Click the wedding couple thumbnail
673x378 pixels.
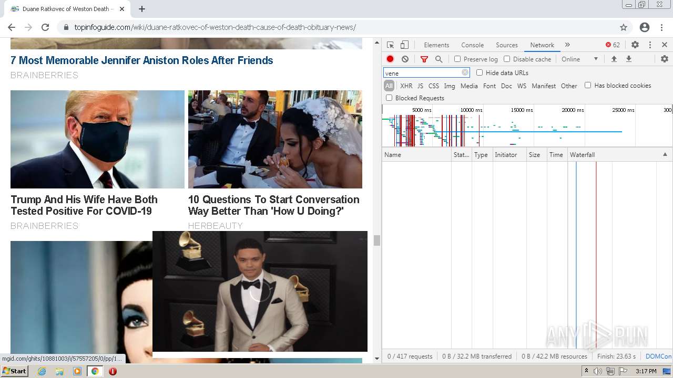(x=275, y=139)
